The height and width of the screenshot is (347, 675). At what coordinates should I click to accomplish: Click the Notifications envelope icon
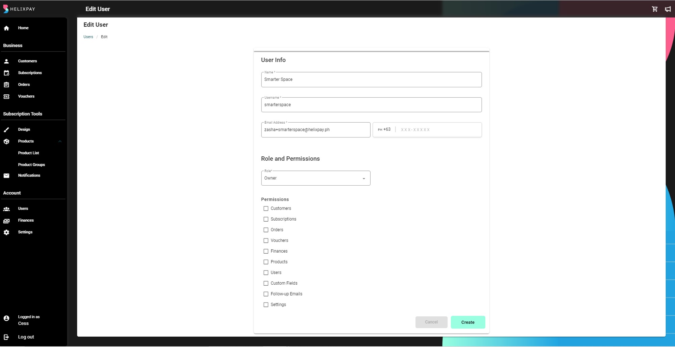[6, 176]
